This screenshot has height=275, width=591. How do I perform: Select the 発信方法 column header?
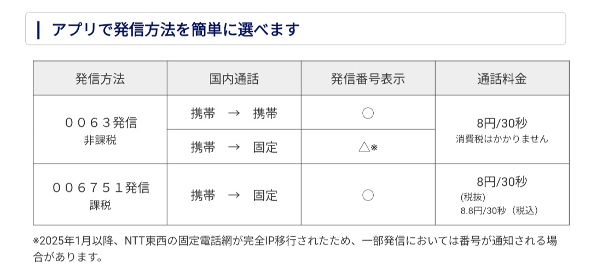[x=100, y=79]
